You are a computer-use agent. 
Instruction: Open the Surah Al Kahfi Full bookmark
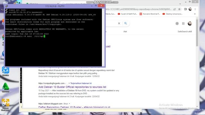[127, 14]
